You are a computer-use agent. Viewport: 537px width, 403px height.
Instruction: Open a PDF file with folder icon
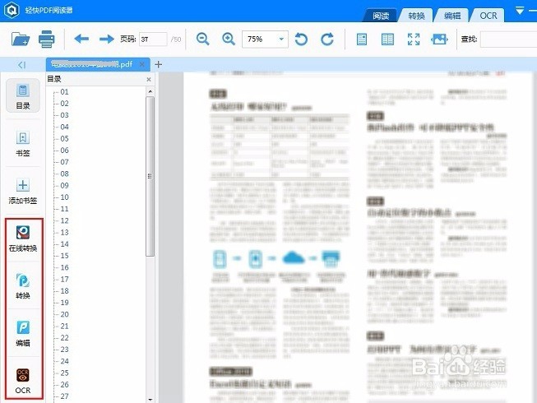(x=21, y=39)
